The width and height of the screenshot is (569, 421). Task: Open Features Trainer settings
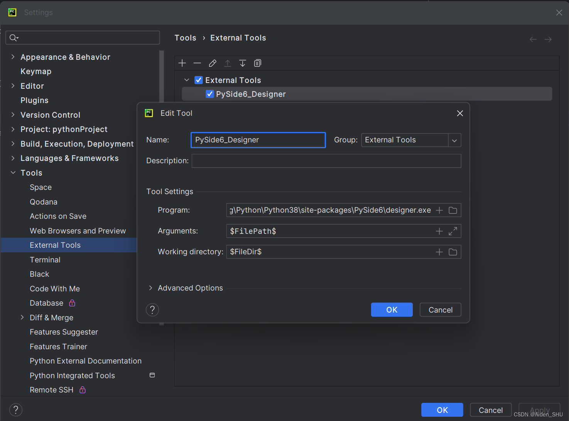pos(58,347)
